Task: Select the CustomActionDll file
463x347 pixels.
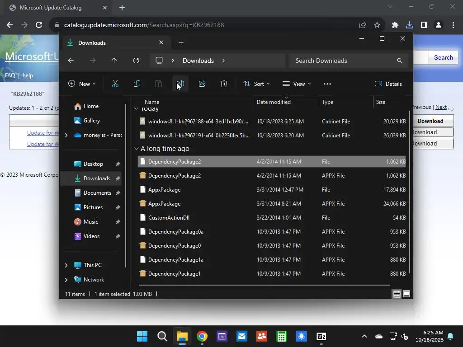Action: tap(272, 218)
